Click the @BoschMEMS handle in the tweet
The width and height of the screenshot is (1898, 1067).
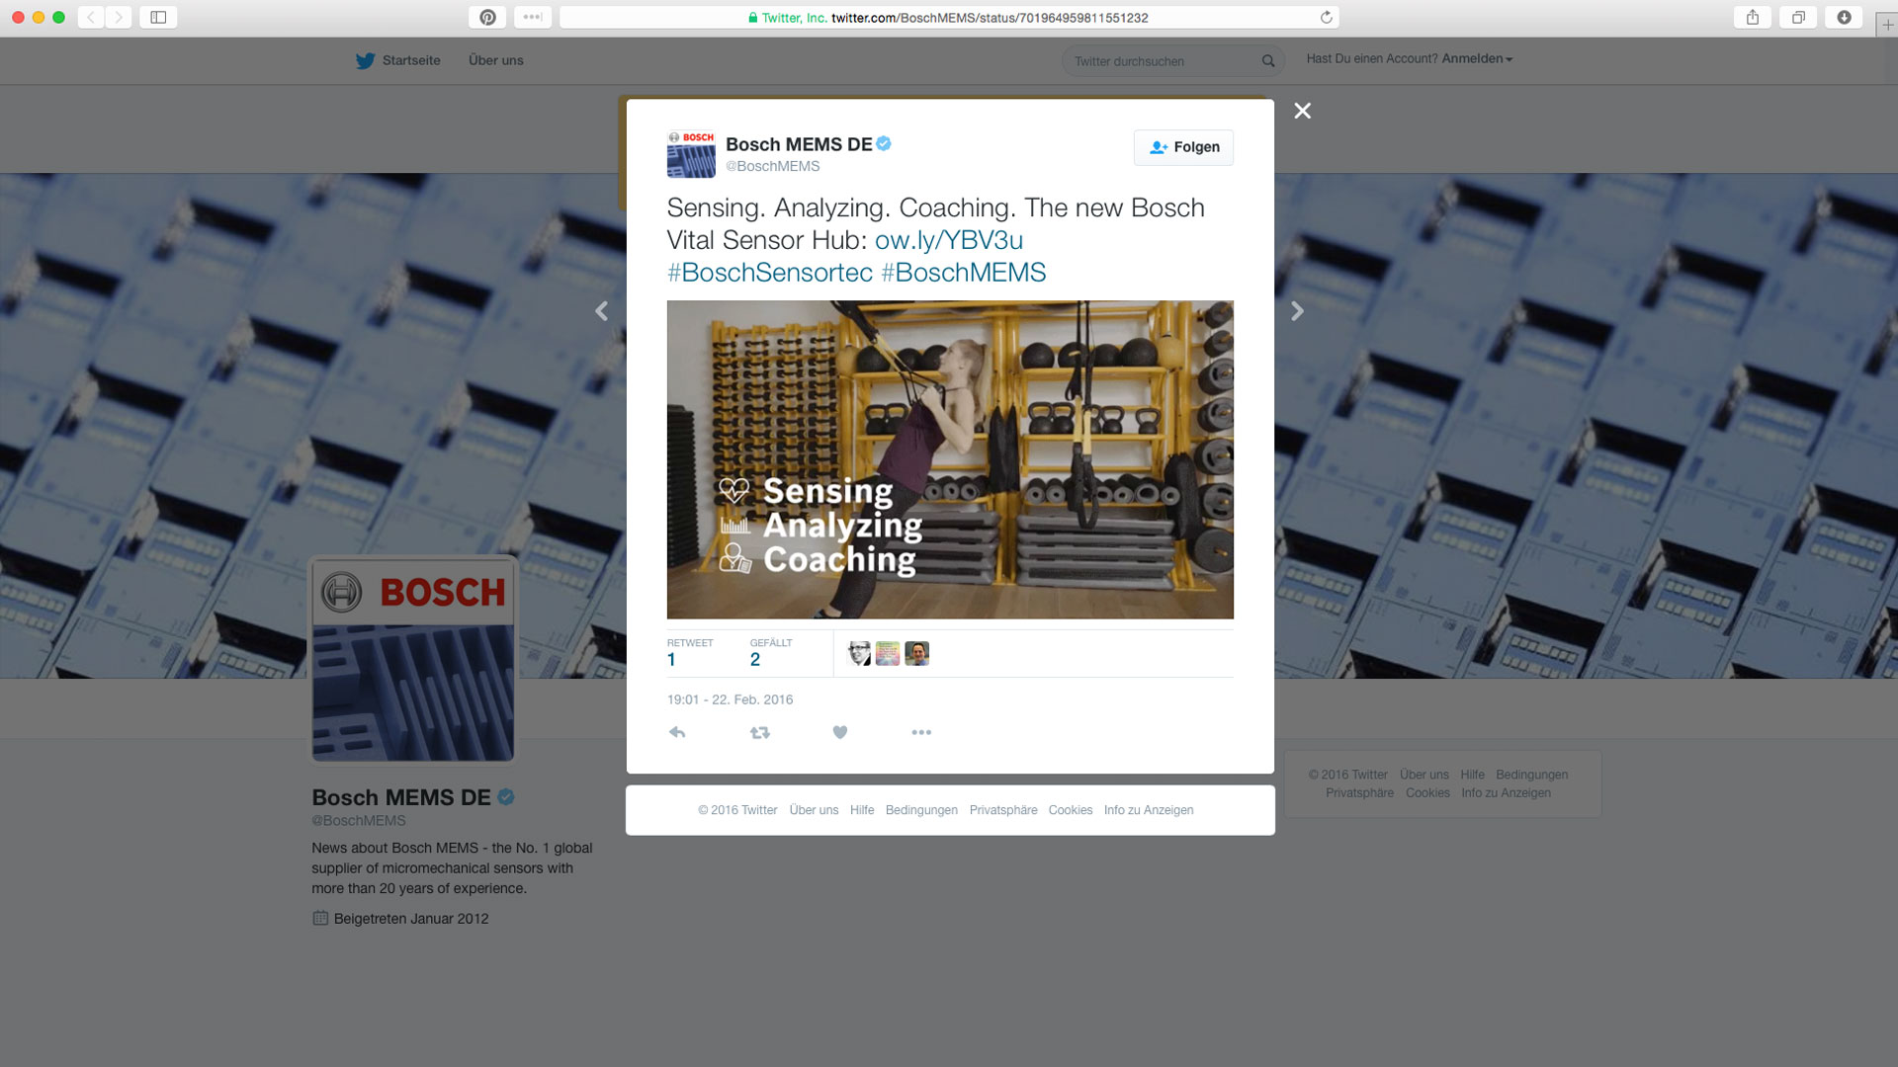pos(773,166)
